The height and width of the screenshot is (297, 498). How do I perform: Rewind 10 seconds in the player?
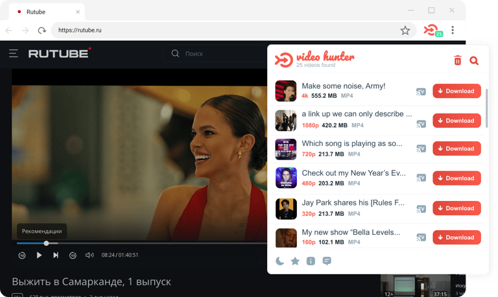tap(22, 255)
